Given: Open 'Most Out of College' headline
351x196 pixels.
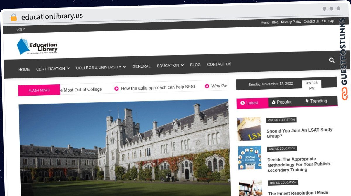Looking at the screenshot, I should [83, 90].
